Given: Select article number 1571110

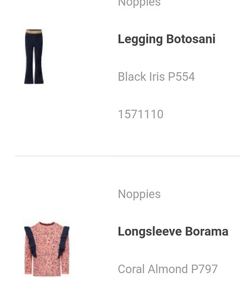Looking at the screenshot, I should pos(141,114).
